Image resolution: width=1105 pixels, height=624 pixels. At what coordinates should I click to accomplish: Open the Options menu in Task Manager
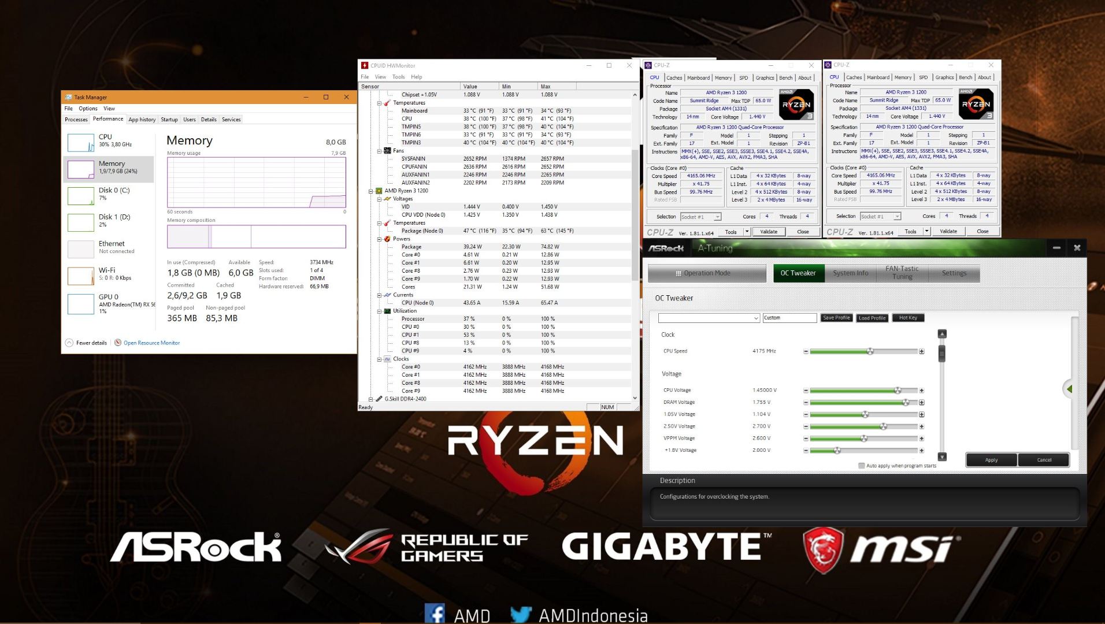coord(88,109)
